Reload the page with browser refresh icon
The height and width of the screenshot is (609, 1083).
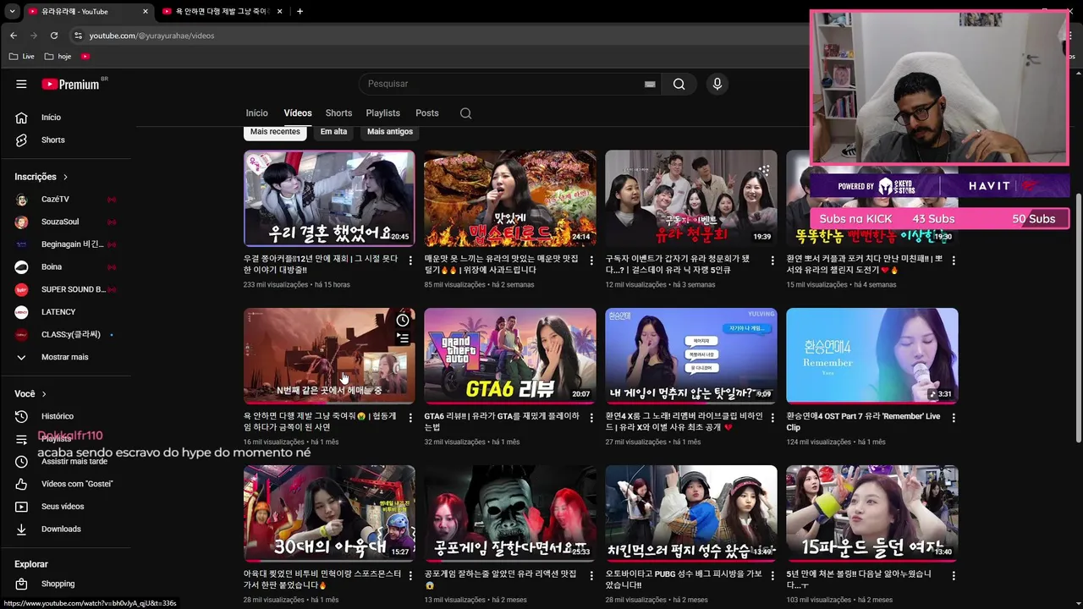54,36
